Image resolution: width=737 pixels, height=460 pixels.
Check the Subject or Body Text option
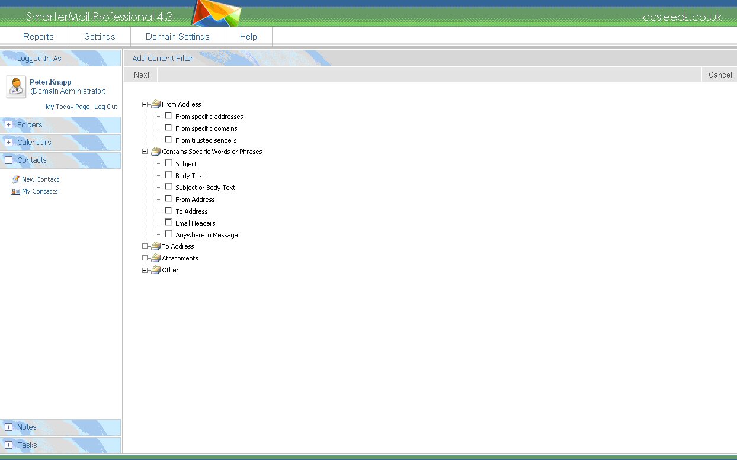[168, 187]
